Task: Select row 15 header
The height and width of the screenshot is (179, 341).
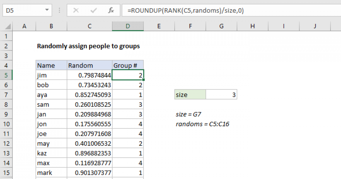Action: click(6, 173)
